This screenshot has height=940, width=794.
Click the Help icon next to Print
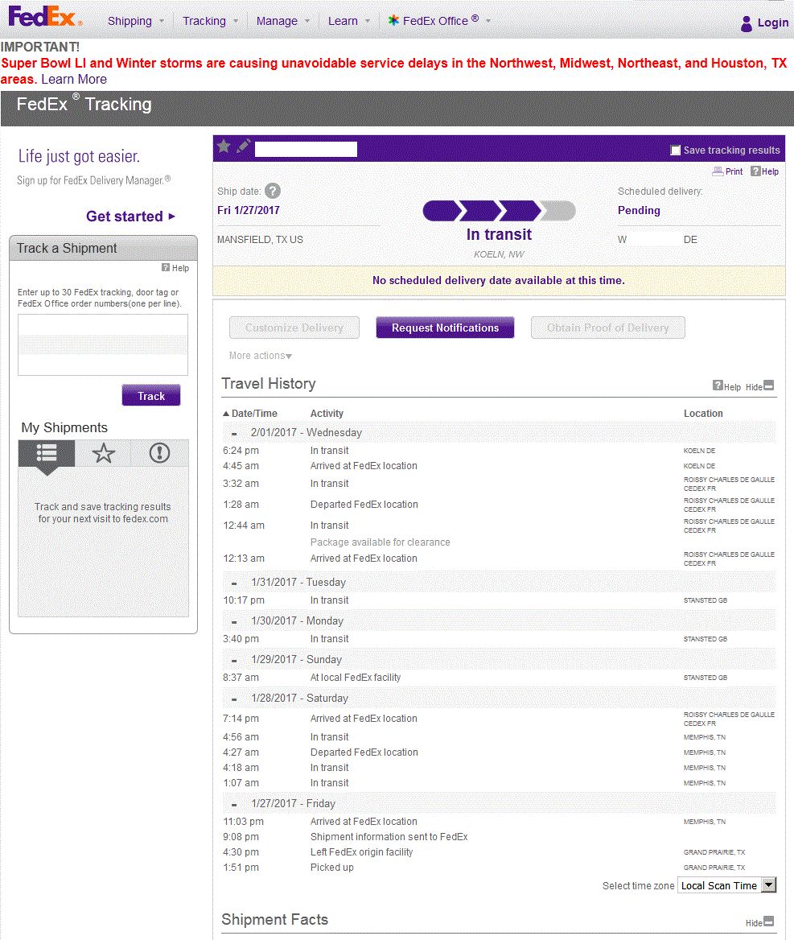[x=755, y=171]
